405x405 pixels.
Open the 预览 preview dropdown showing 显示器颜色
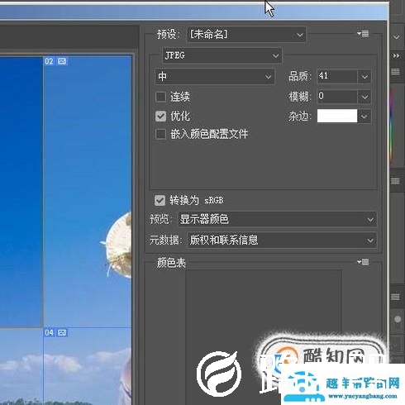point(277,219)
